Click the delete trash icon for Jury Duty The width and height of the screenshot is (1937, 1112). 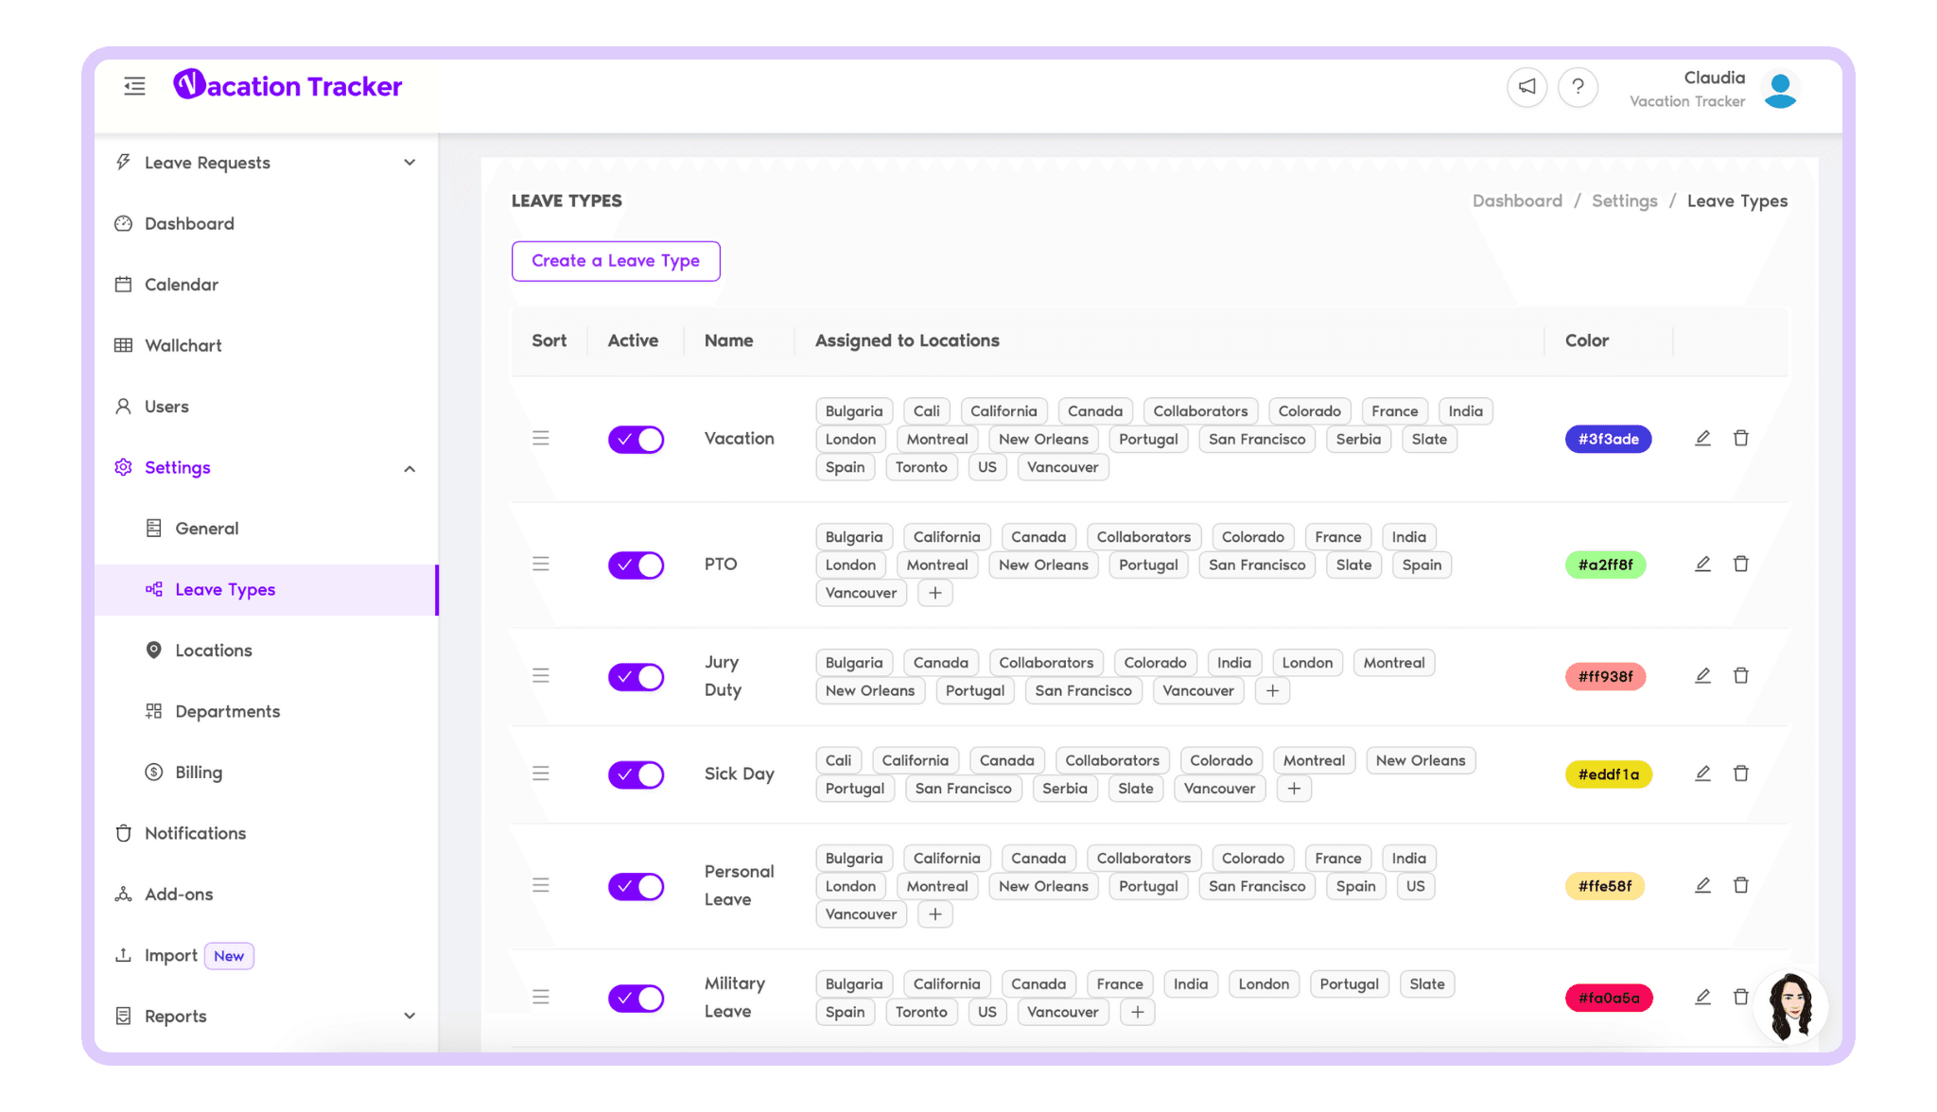point(1740,676)
